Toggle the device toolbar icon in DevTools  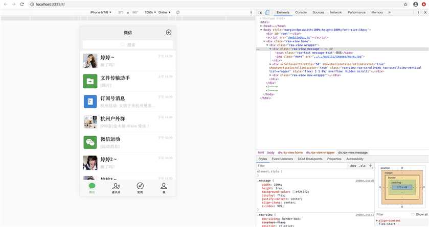(267, 13)
